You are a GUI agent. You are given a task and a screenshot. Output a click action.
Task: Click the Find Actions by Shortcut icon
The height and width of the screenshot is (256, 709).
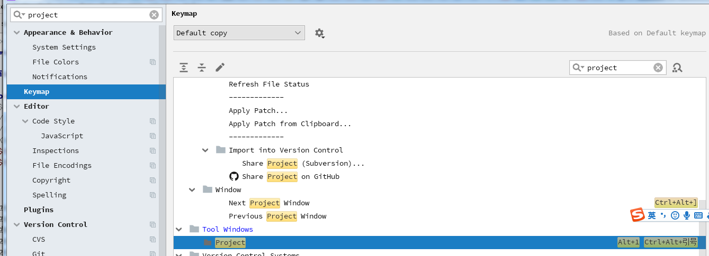(677, 68)
